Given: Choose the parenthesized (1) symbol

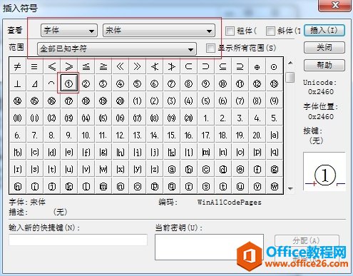Looking at the screenshot, I should click(x=137, y=101).
